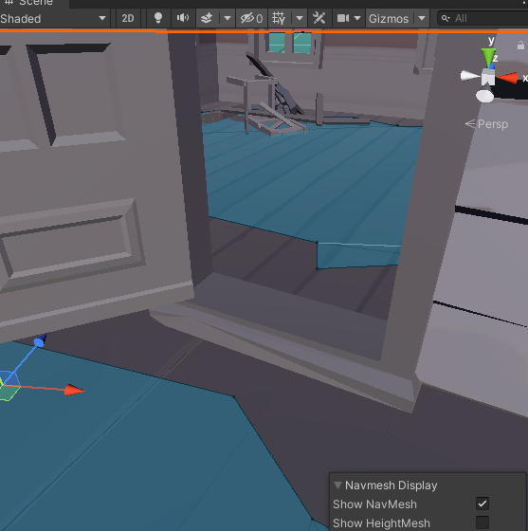Open the Gizmos dropdown arrow
Image resolution: width=528 pixels, height=531 pixels.
pos(422,18)
